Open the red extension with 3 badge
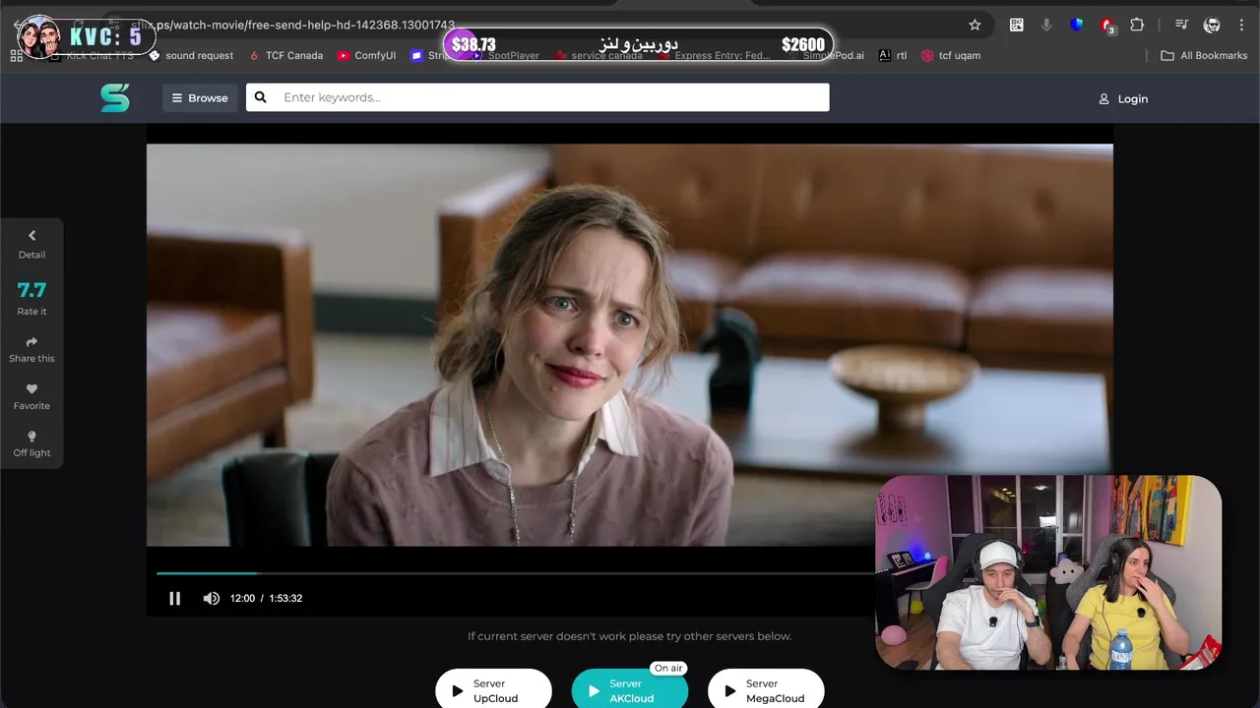Screen dimensions: 1260x708 (x=1107, y=26)
